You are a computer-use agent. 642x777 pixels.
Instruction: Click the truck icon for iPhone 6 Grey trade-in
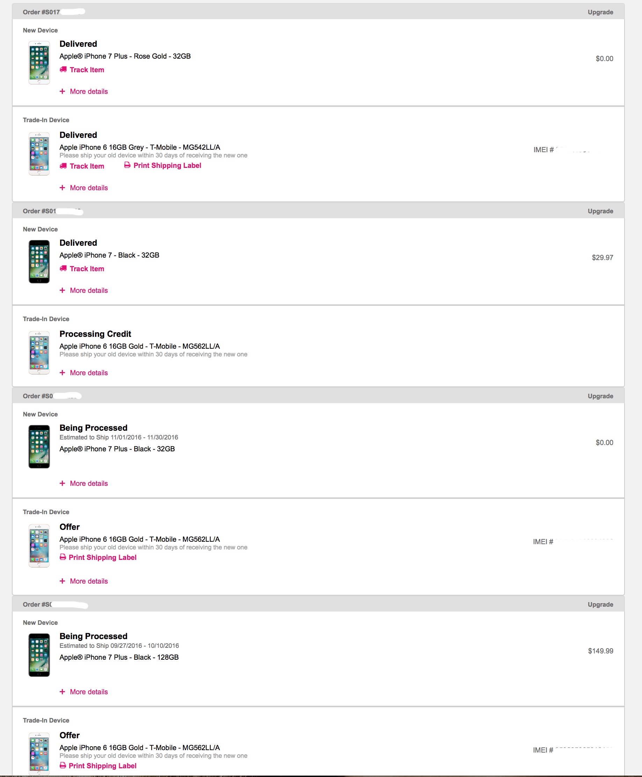click(63, 166)
